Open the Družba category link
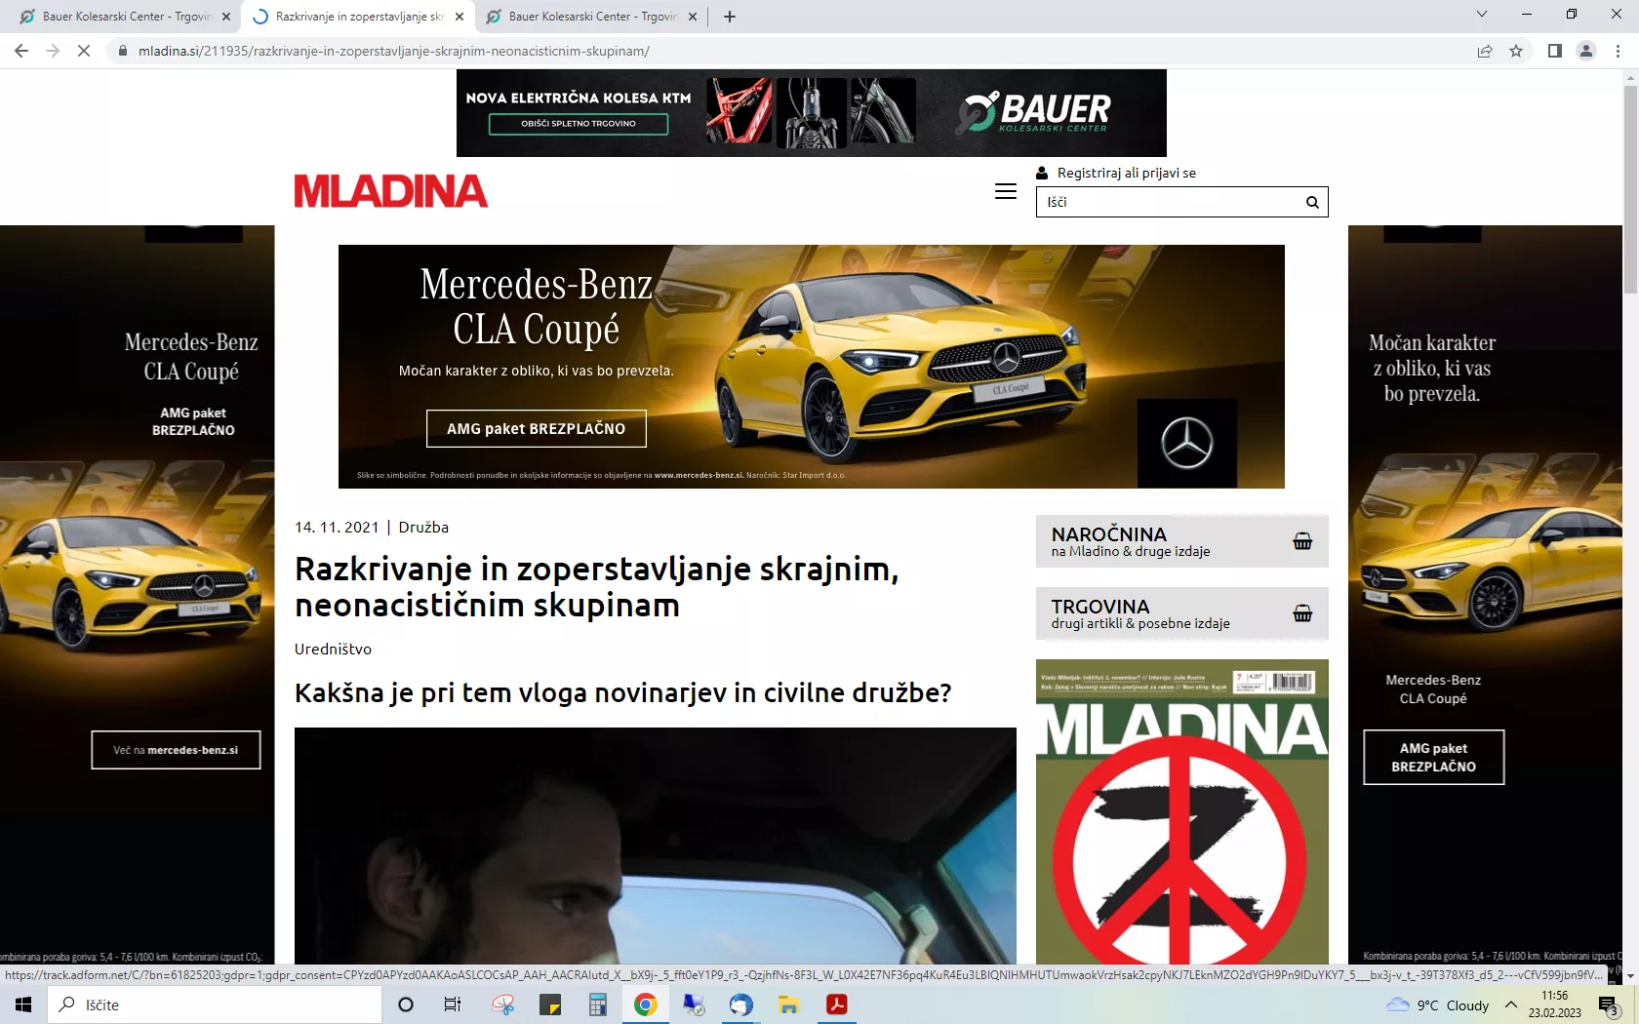 423,528
